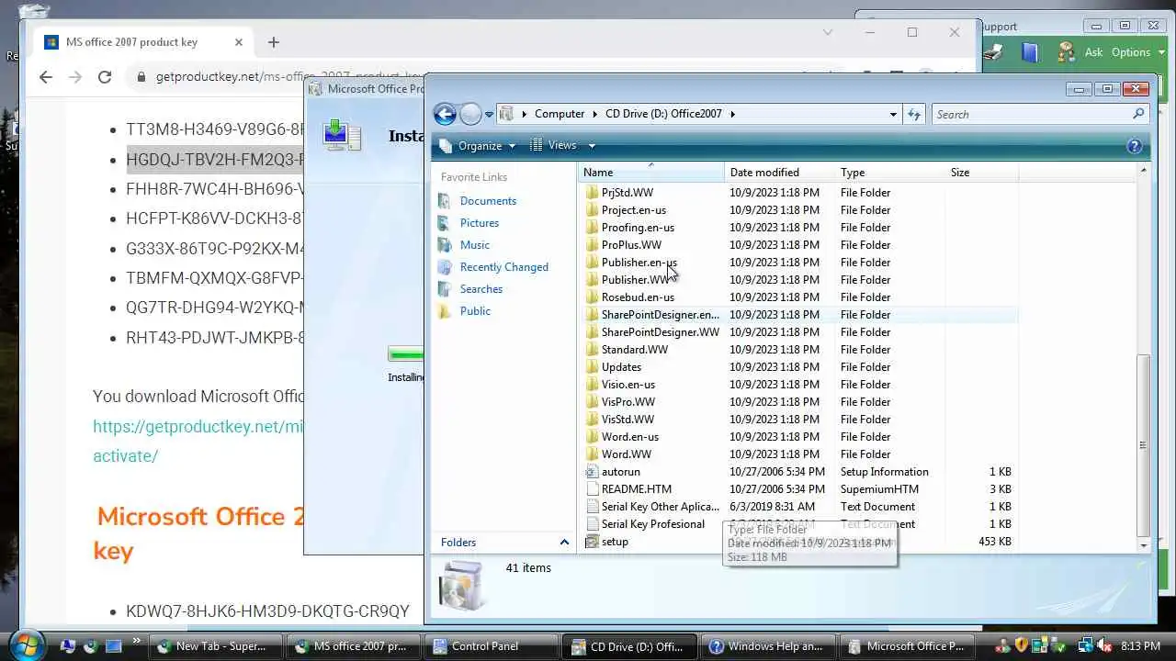Image resolution: width=1176 pixels, height=661 pixels.
Task: Select Computer in the address breadcrumb
Action: [x=560, y=114]
